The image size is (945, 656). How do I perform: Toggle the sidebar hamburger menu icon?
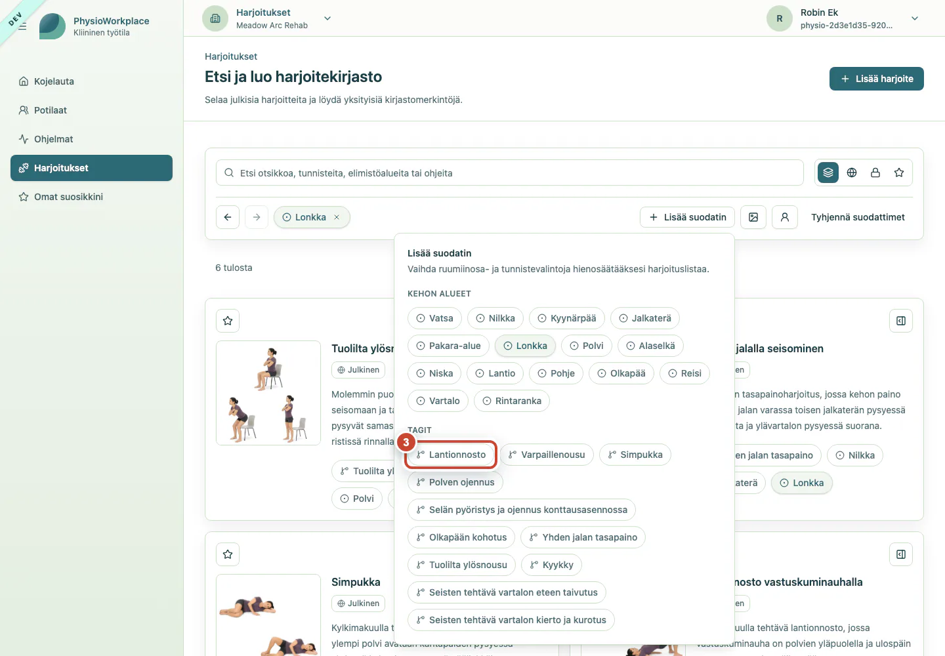tap(22, 26)
